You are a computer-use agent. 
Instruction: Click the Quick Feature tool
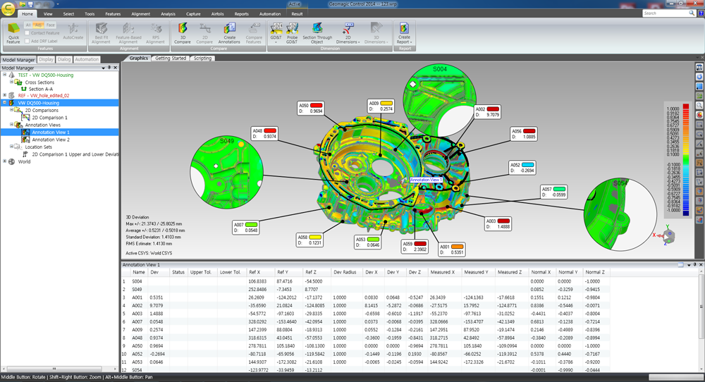pyautogui.click(x=13, y=35)
